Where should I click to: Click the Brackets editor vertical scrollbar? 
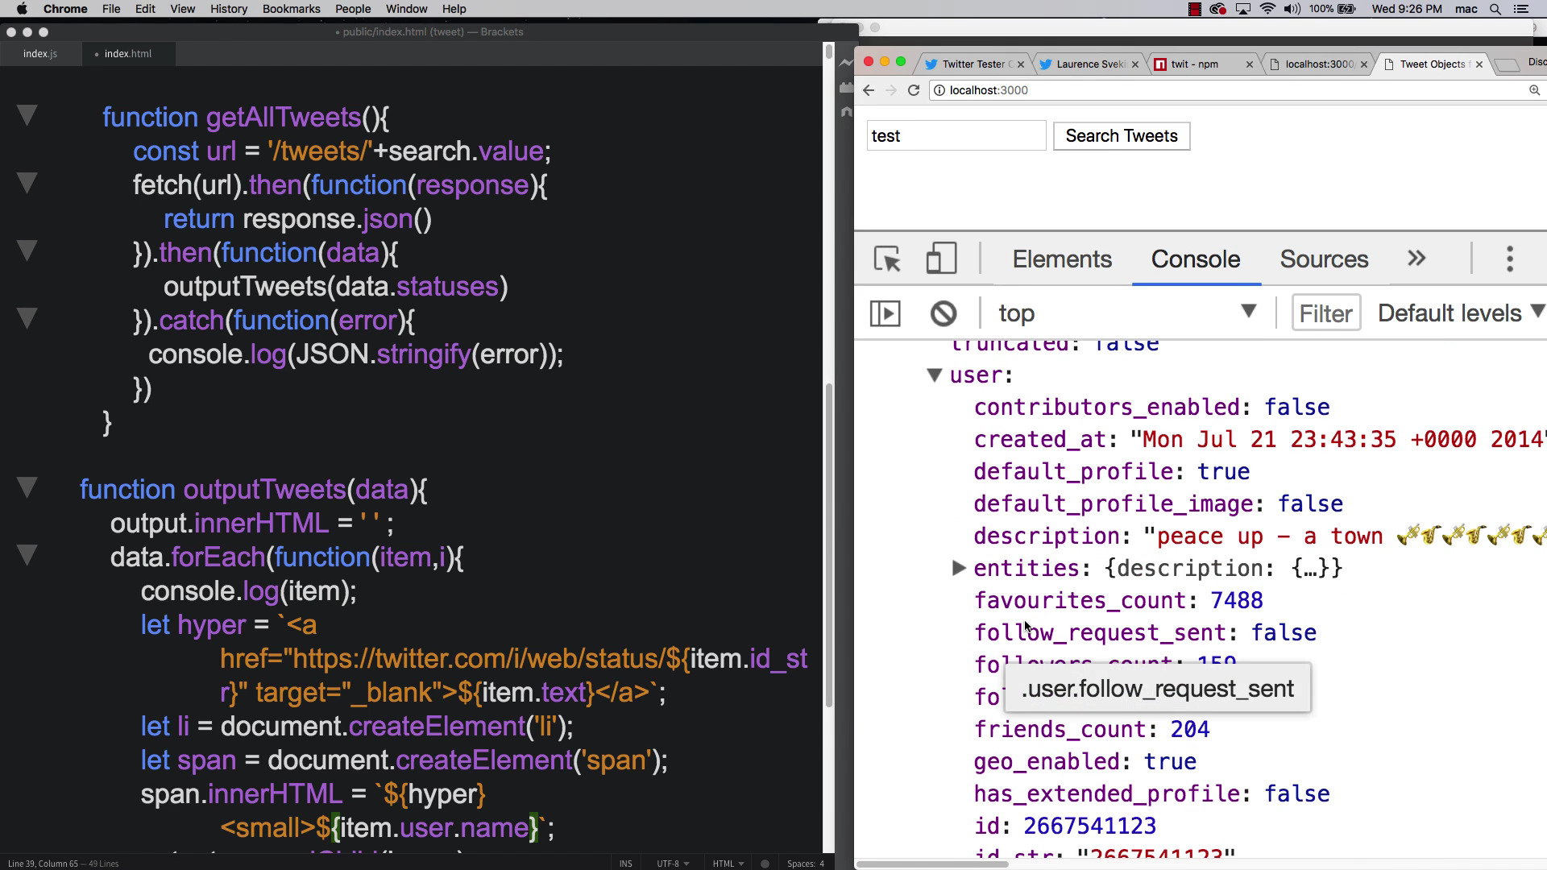[x=827, y=545]
